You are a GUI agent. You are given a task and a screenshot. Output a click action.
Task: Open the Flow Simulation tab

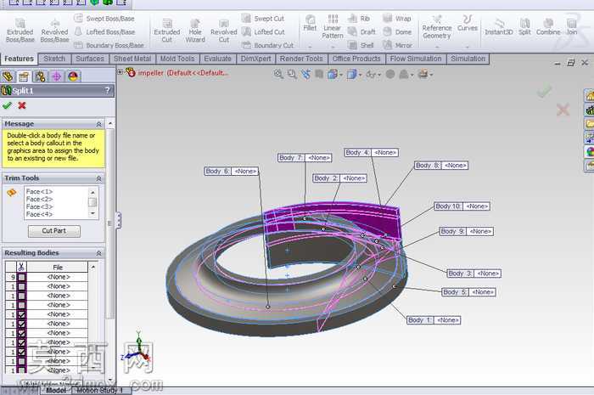(x=416, y=59)
